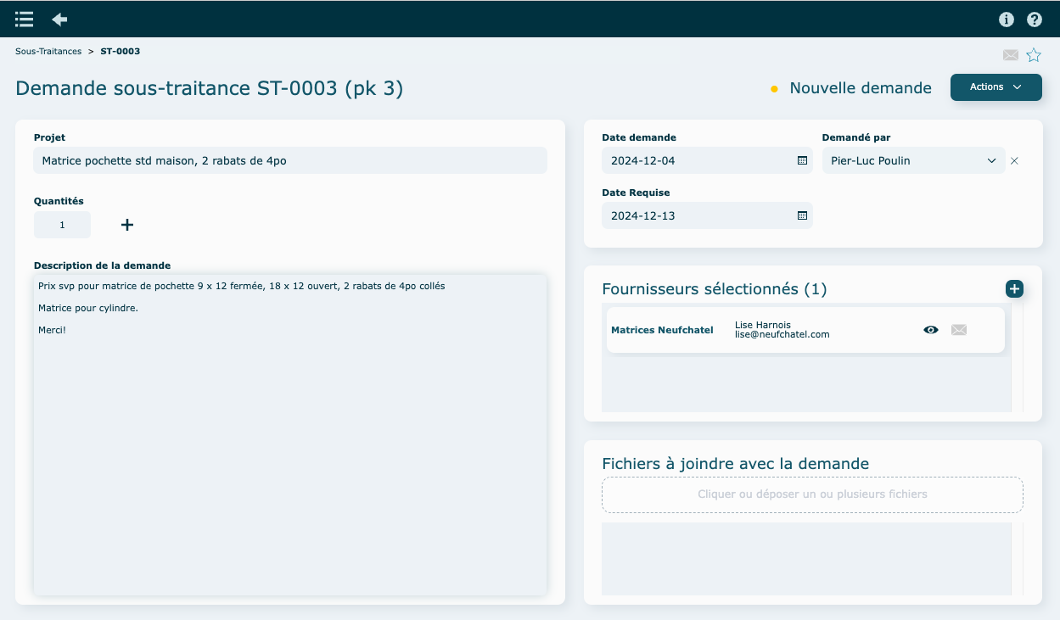Send email to Matrices Neufchatel supplier
The image size is (1060, 620).
coord(959,330)
